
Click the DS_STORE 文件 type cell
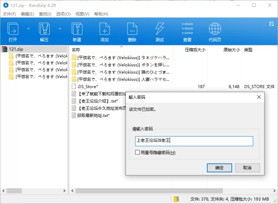click(x=259, y=87)
